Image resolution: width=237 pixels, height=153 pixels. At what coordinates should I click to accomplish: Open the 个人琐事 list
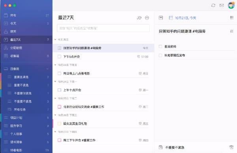(x=26, y=134)
